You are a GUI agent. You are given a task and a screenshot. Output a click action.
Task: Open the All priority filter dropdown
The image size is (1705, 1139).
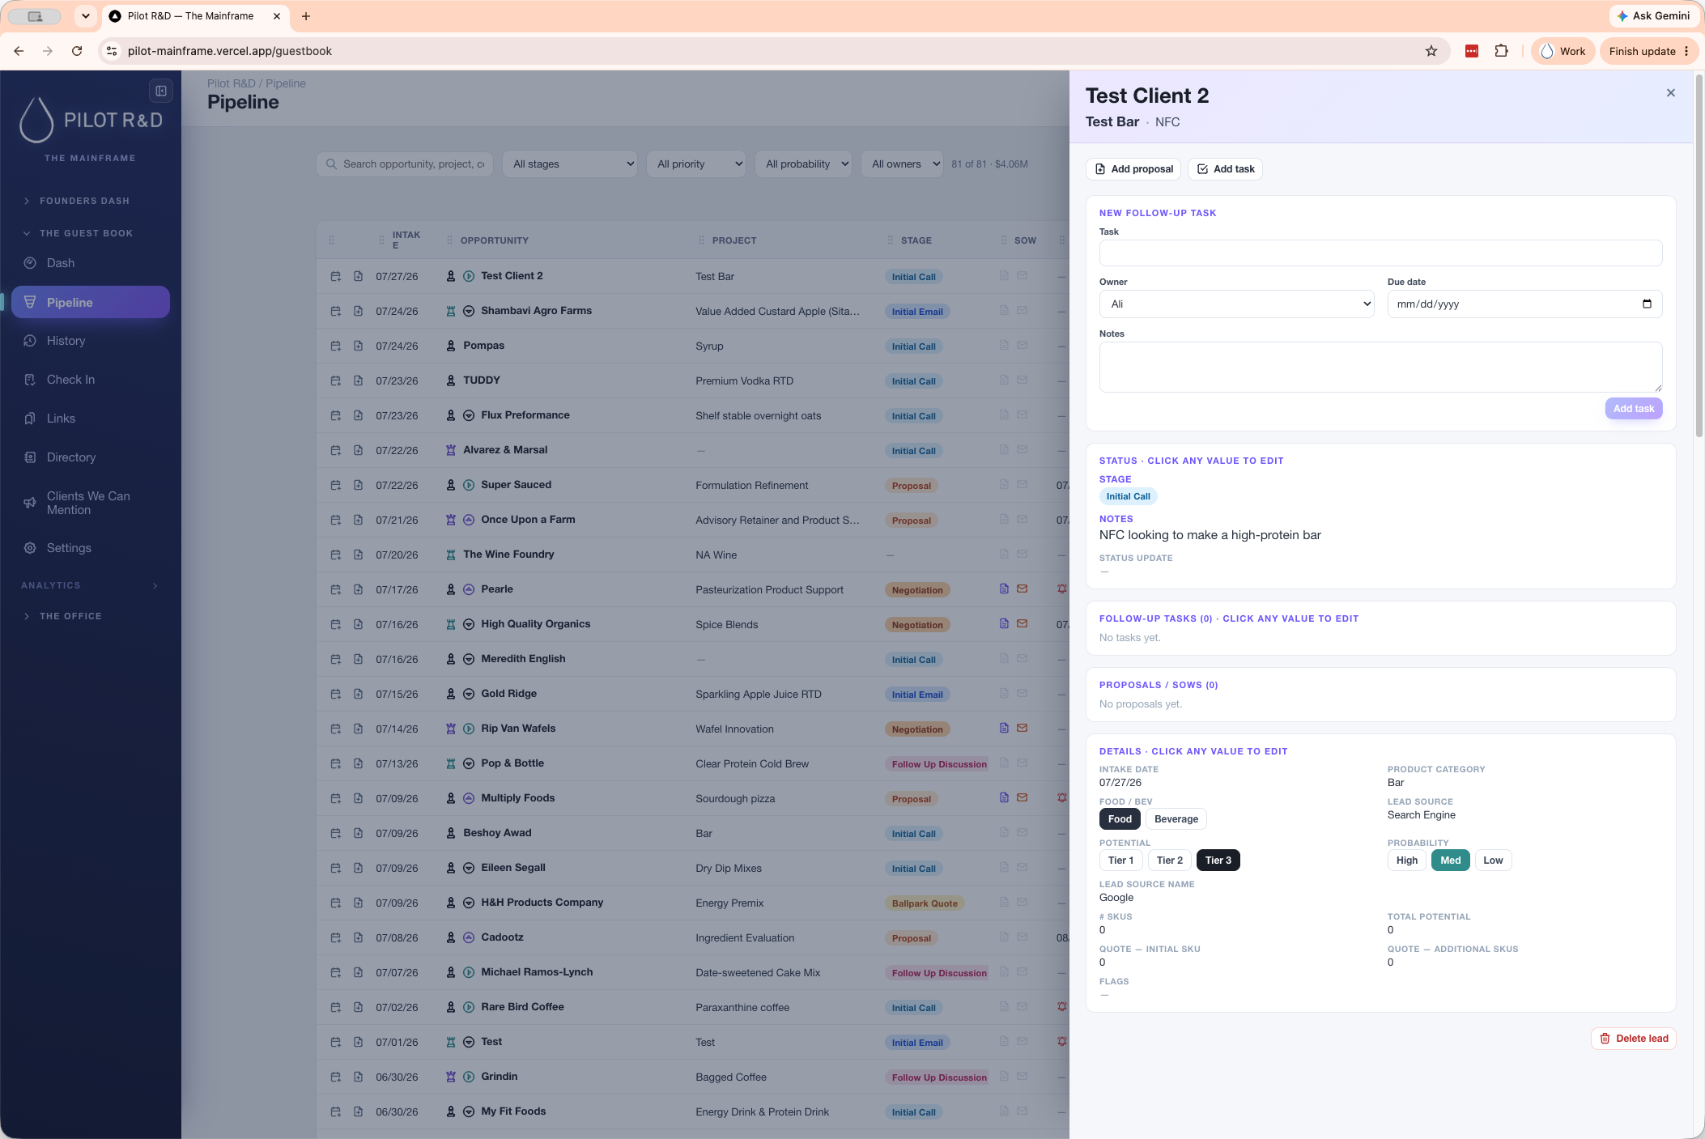[696, 164]
